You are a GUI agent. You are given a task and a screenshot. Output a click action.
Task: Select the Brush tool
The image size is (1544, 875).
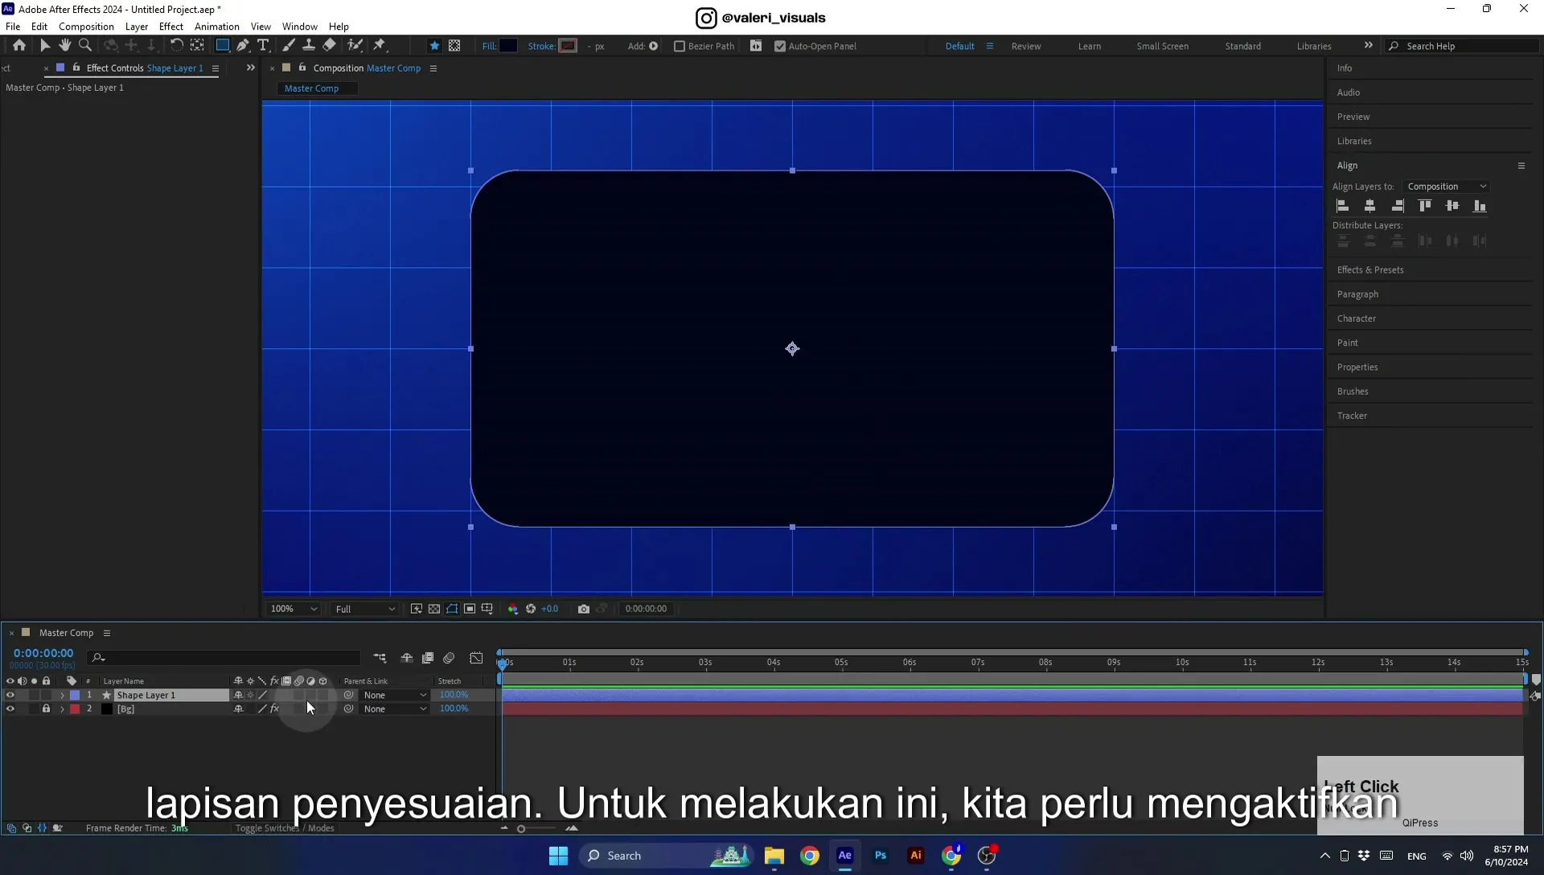pos(289,46)
